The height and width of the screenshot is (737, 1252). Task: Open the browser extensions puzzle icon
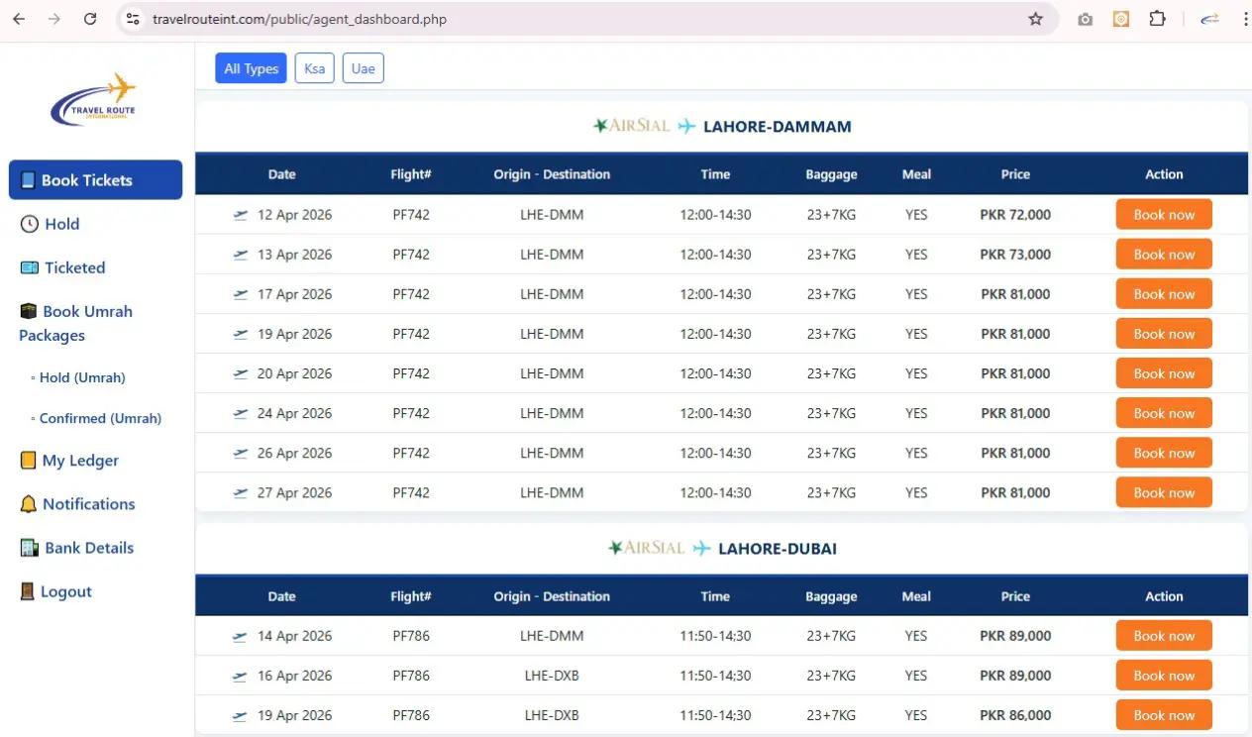[1157, 19]
